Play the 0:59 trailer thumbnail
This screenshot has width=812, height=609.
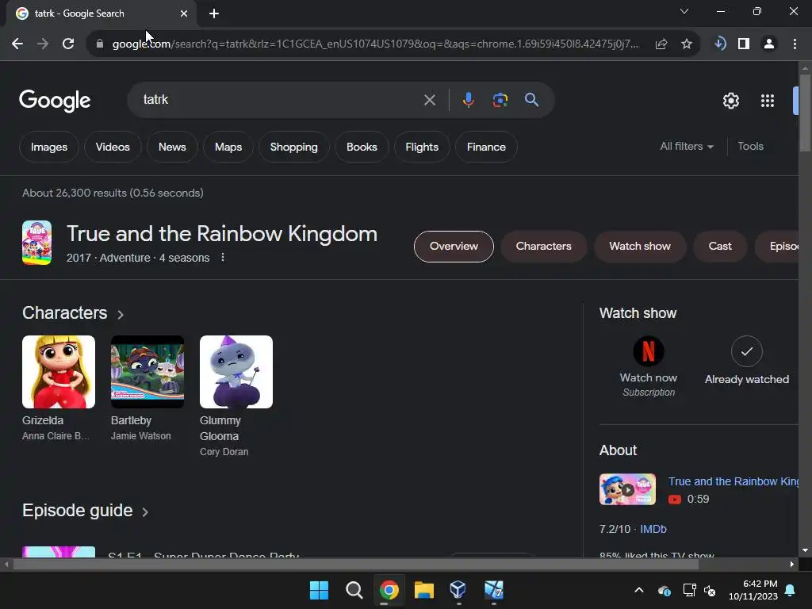point(627,489)
